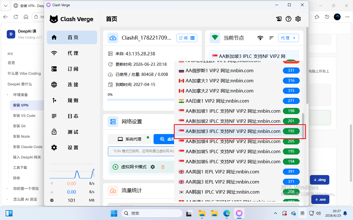Click the Clash Verge cat logo
353x220 pixels.
(54, 19)
